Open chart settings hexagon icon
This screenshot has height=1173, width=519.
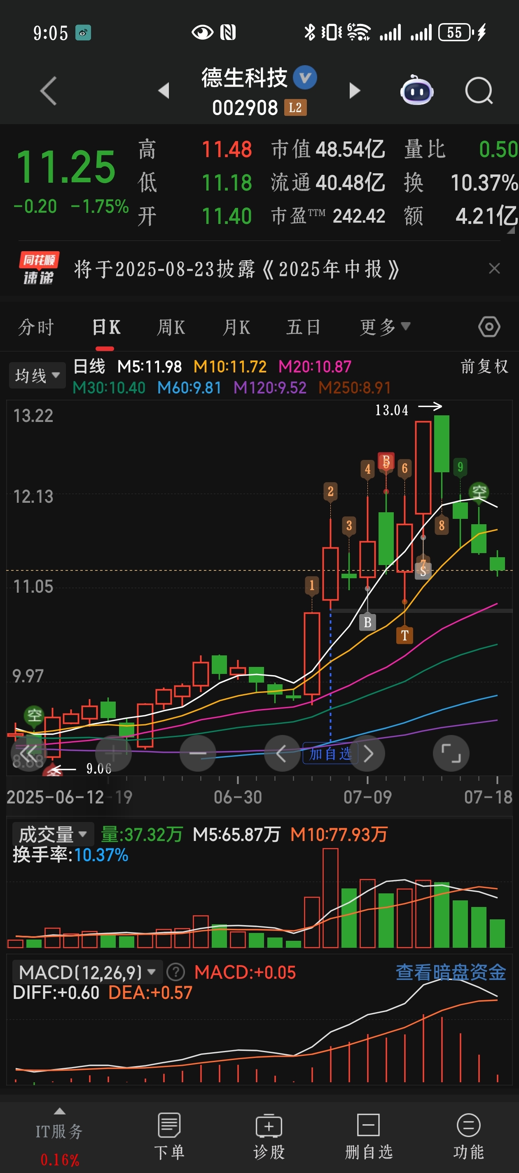[489, 327]
